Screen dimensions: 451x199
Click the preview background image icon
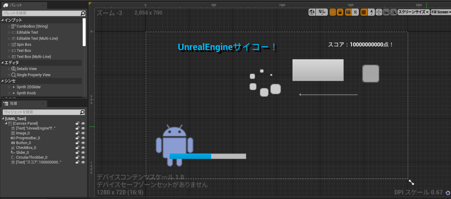[386, 12]
